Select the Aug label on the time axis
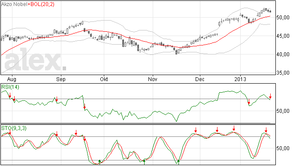The height and width of the screenshot is (166, 296). (x=12, y=79)
